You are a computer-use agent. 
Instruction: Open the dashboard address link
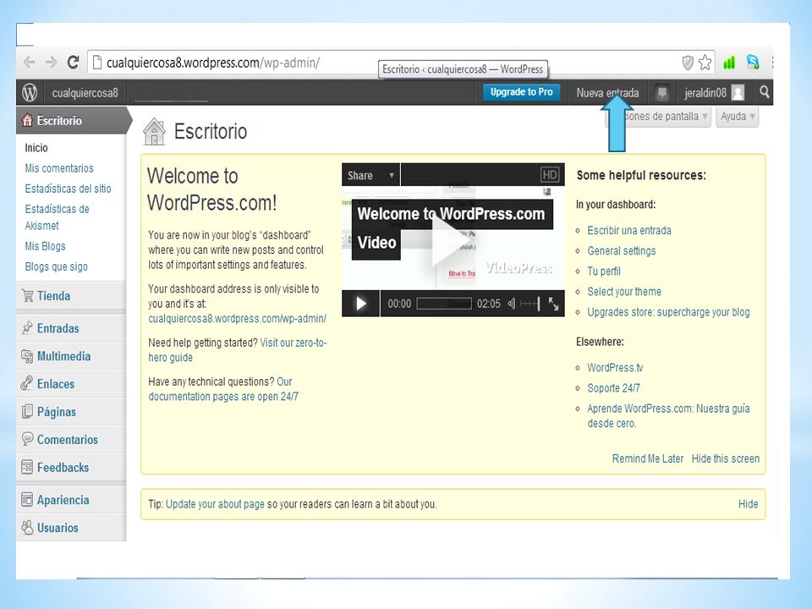pyautogui.click(x=237, y=319)
